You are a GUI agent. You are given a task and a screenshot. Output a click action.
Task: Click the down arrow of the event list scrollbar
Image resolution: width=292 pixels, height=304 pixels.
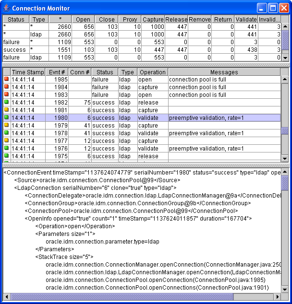coord(285,159)
